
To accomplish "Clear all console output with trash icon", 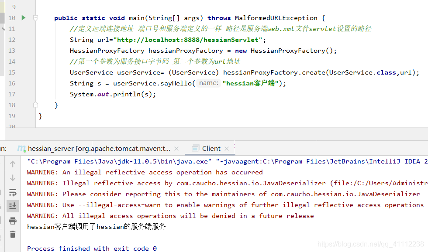I will (x=13, y=234).
